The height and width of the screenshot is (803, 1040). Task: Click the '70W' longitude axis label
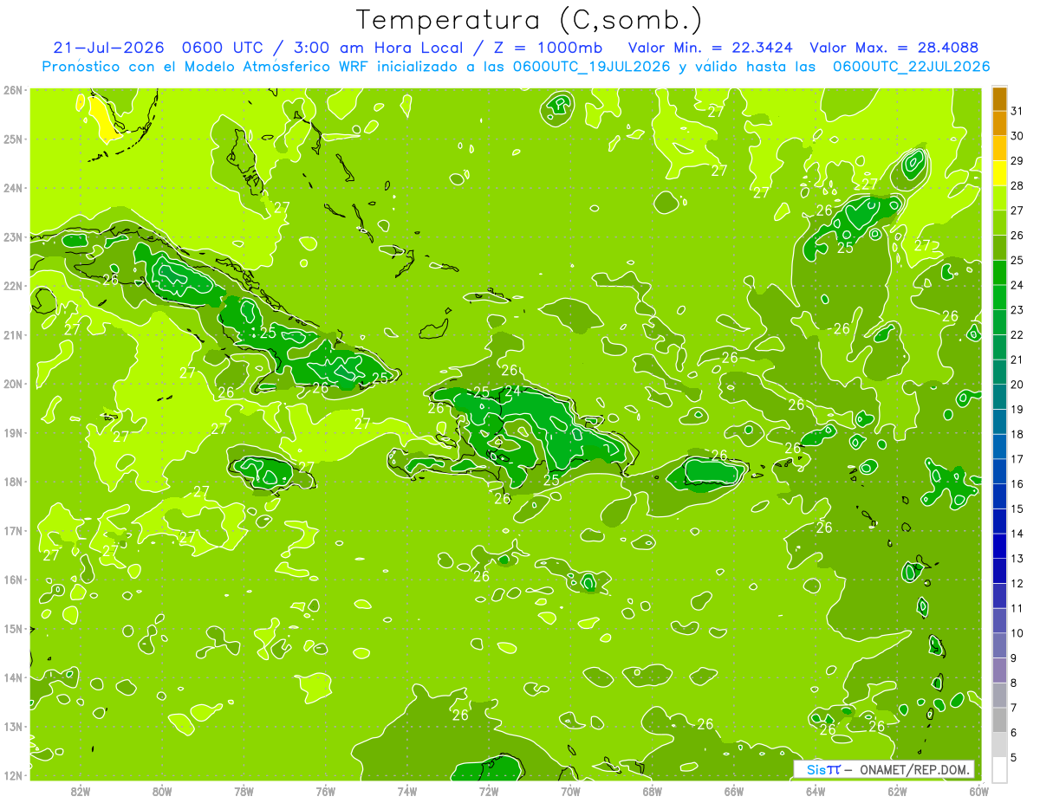570,791
